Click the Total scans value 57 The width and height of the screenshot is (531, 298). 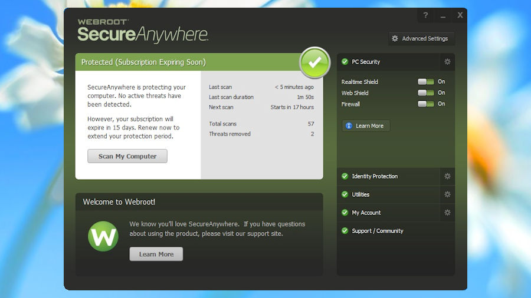[311, 124]
